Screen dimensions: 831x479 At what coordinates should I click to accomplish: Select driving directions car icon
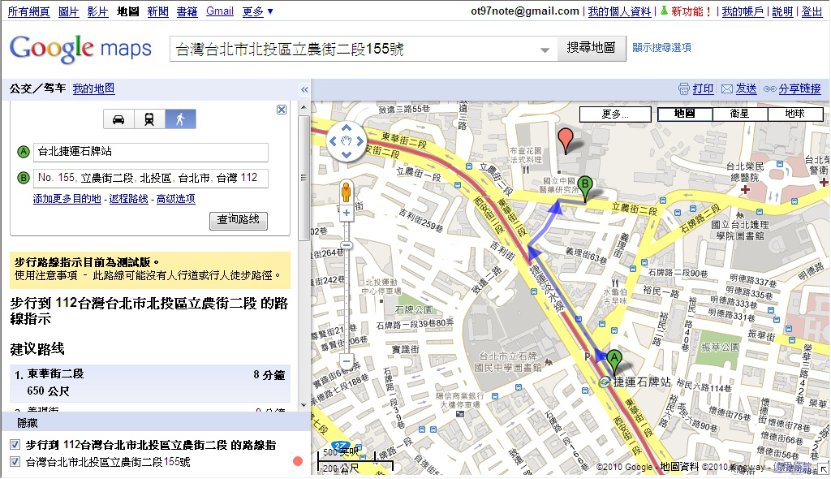coord(118,119)
